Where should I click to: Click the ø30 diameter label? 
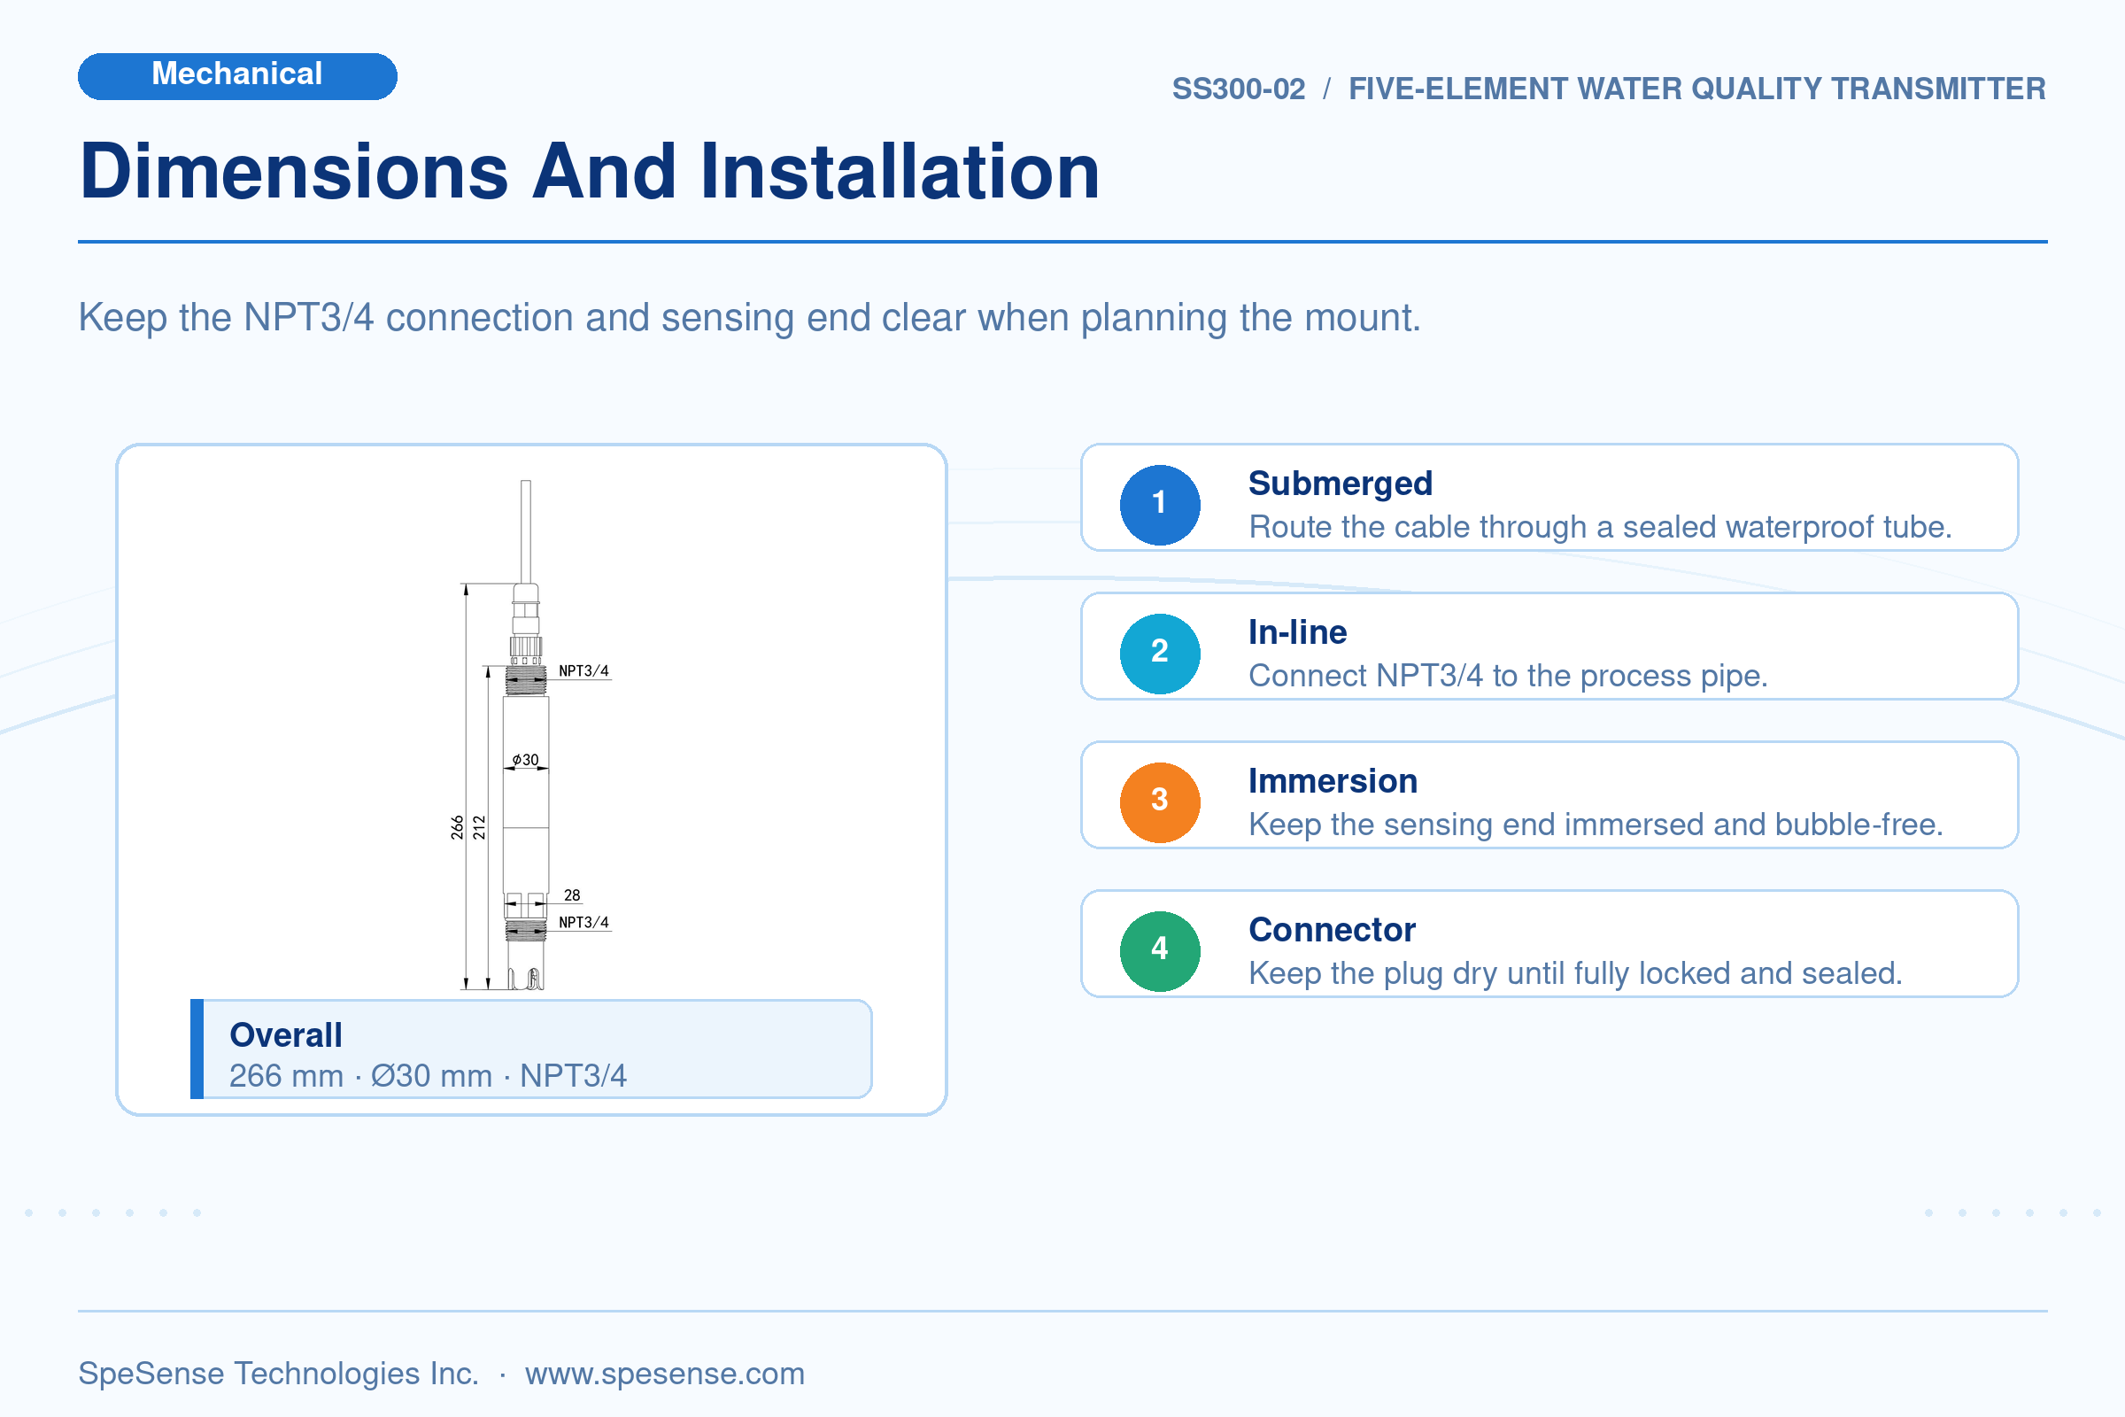[525, 759]
